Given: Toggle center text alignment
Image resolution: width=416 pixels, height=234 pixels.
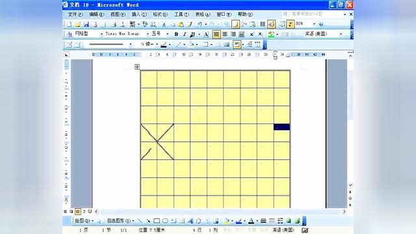Looking at the screenshot, I should (x=225, y=34).
